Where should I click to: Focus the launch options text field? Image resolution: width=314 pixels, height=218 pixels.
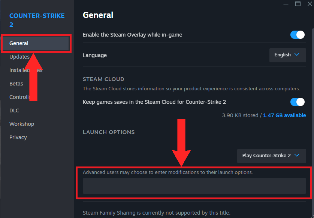pos(194,186)
